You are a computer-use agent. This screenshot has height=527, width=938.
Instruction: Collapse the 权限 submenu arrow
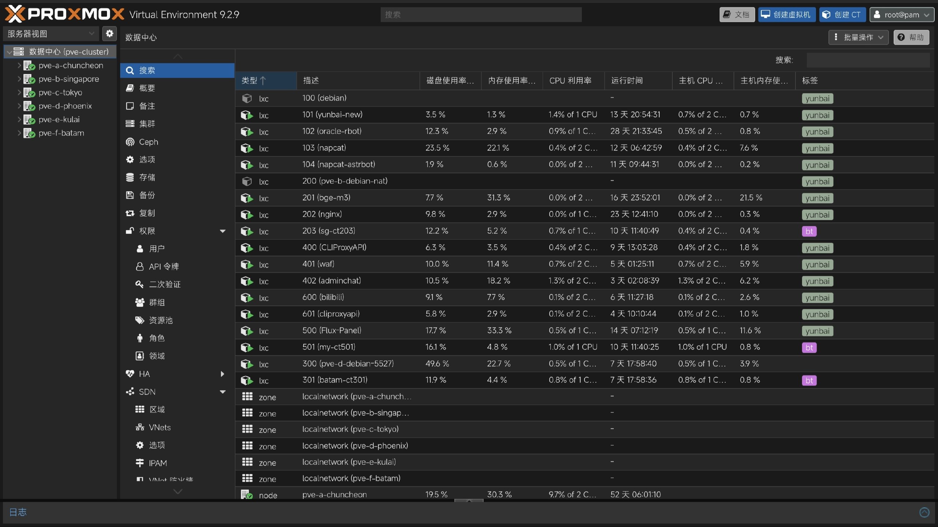(222, 231)
